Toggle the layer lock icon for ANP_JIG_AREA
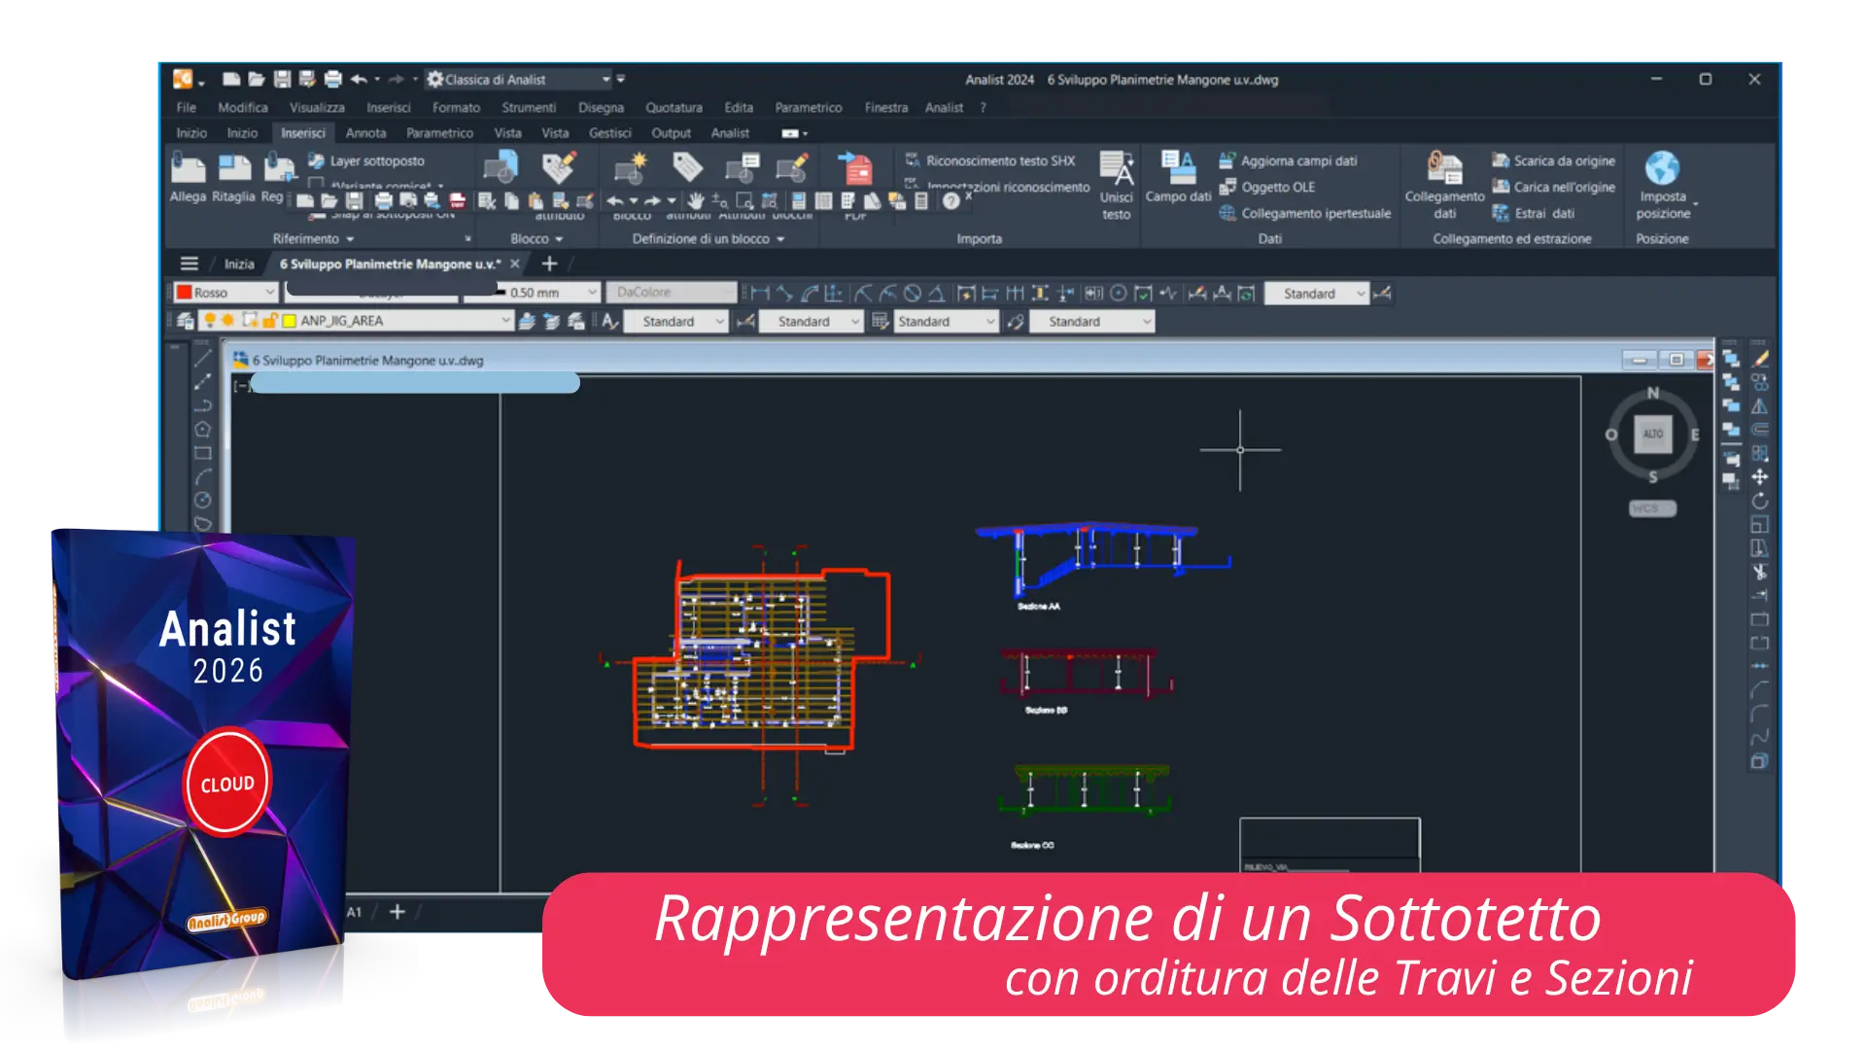Screen dimensions: 1866x1050 [269, 321]
